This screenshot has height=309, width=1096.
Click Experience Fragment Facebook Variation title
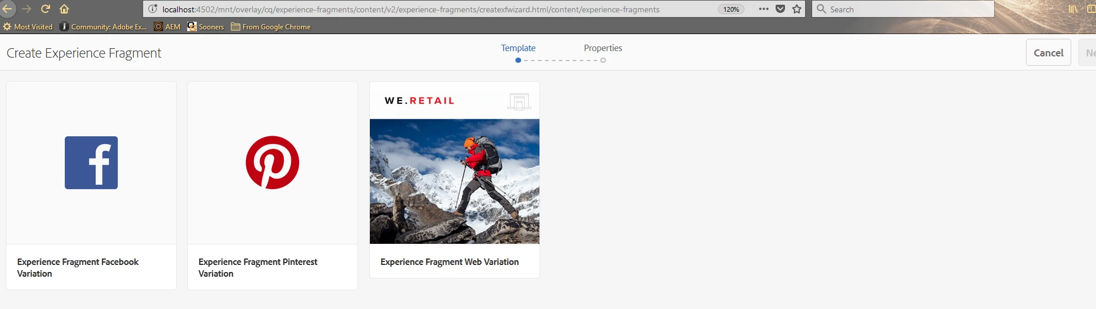[x=78, y=268]
